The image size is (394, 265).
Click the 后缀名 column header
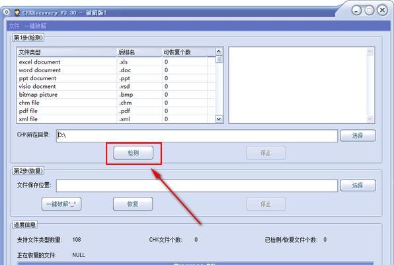(139, 52)
